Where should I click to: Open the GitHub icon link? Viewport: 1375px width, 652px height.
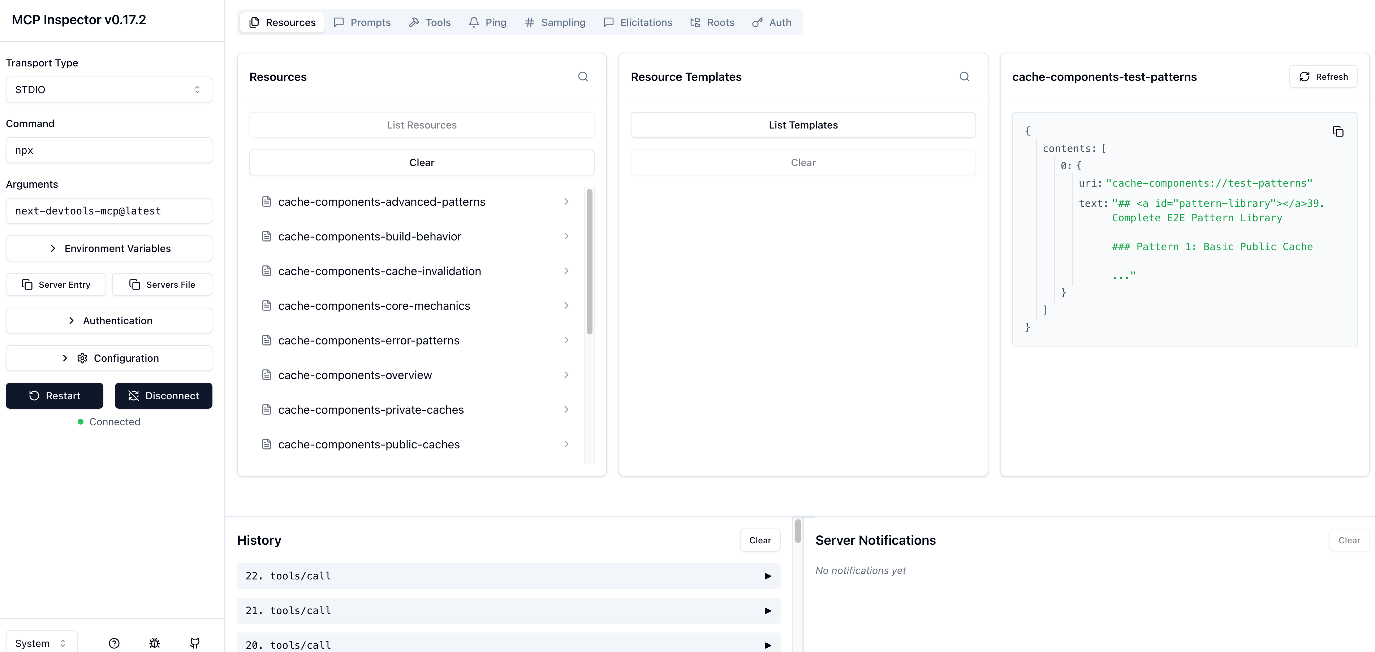pyautogui.click(x=195, y=643)
